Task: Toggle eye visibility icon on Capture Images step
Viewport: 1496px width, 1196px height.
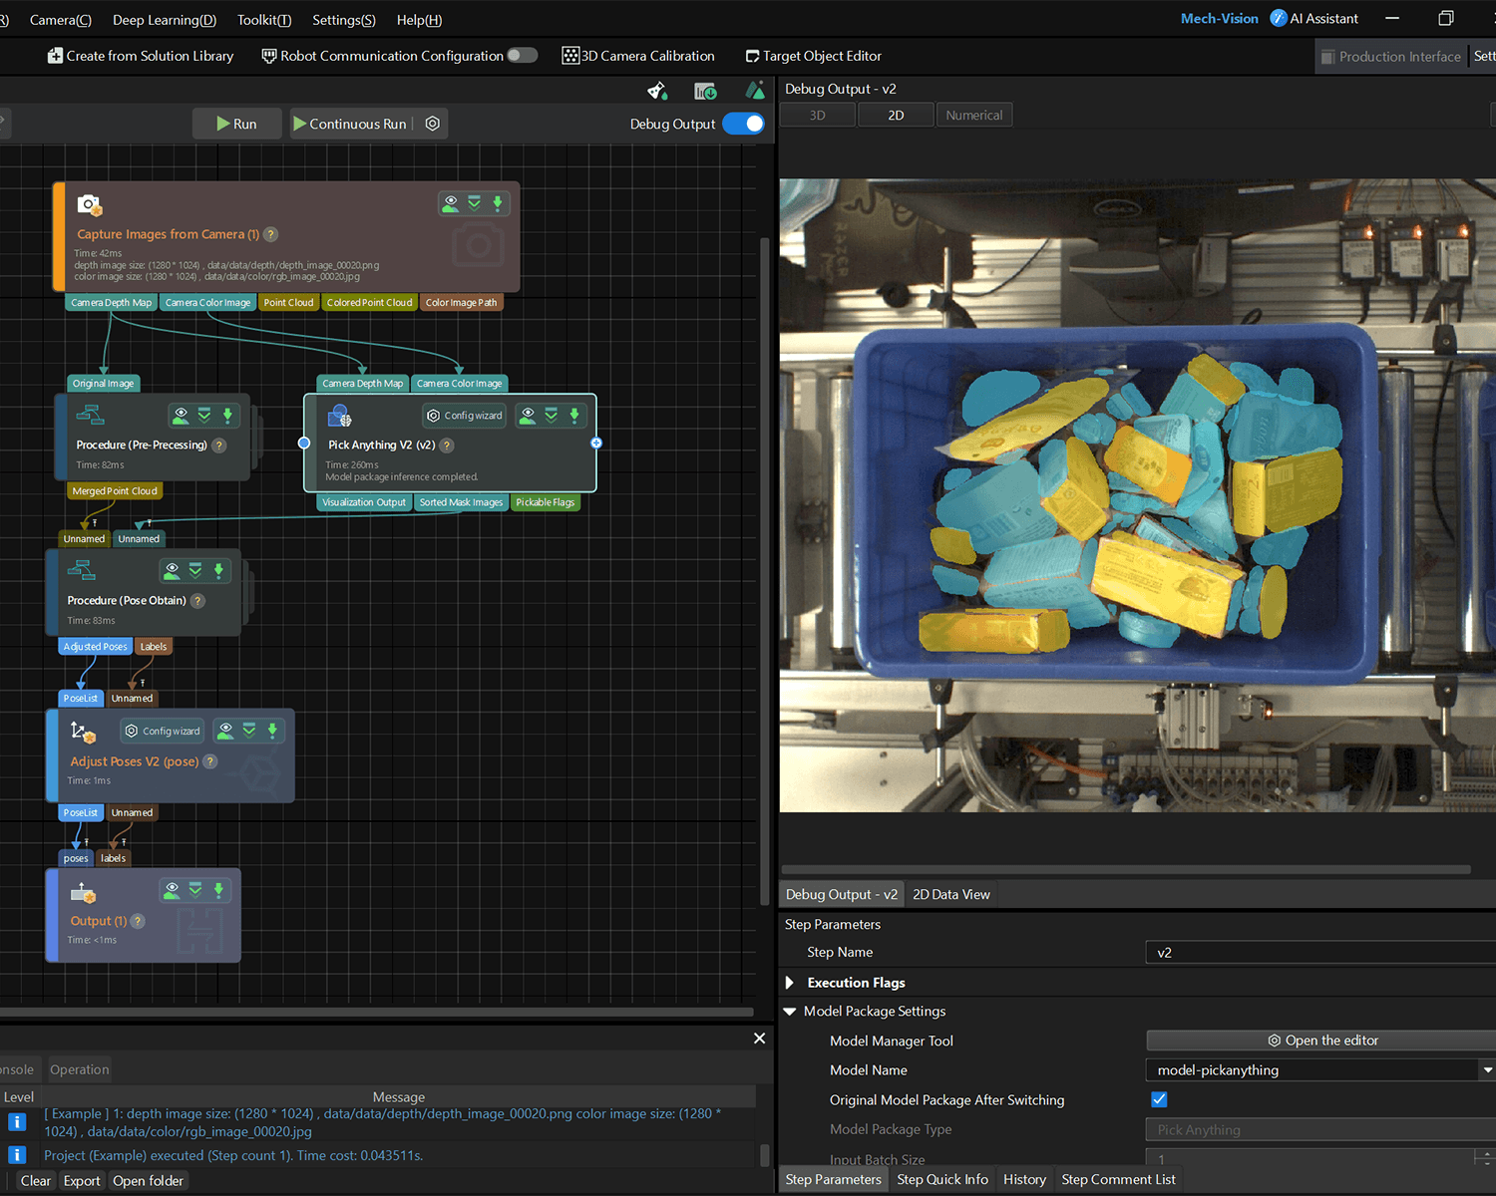Action: (451, 203)
